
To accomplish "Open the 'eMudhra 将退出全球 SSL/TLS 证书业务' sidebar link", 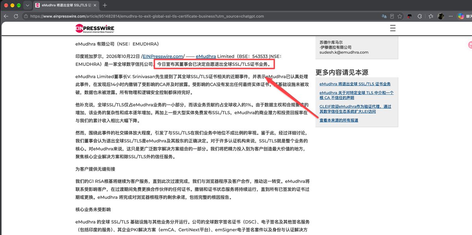I will [x=355, y=84].
